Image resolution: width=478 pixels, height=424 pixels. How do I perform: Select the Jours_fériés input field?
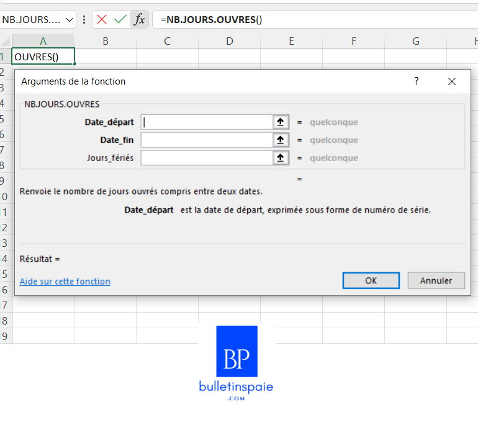[207, 158]
